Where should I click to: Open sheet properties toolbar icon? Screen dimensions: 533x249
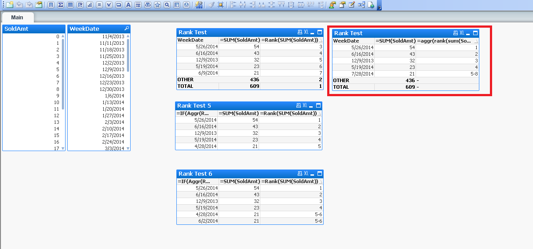point(39,5)
